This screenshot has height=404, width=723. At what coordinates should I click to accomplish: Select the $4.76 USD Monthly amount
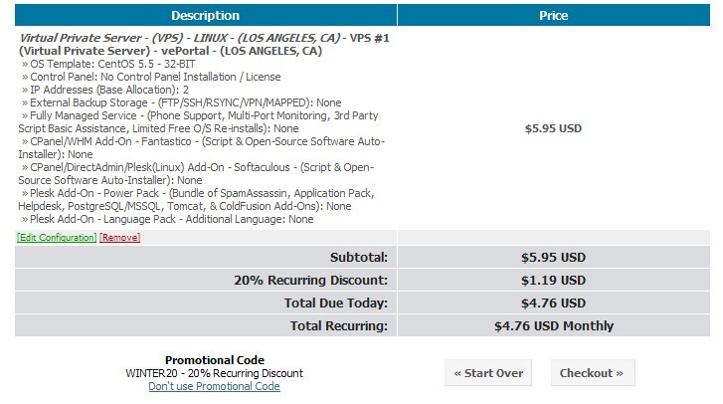click(553, 326)
